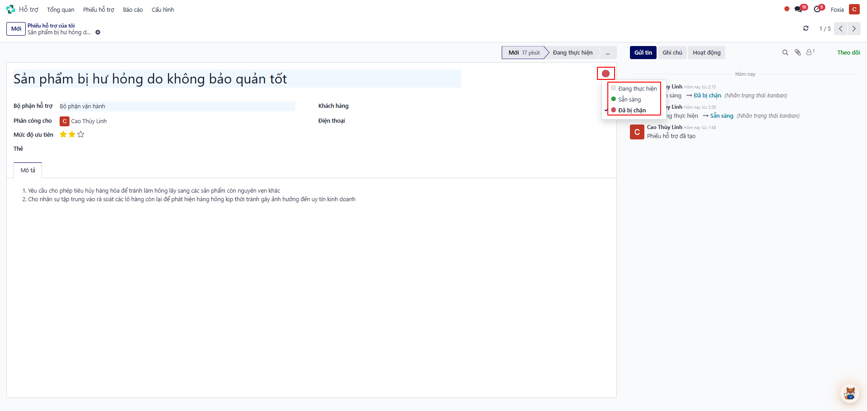Open the activities clock icon in top bar
867x411 pixels.
(817, 9)
